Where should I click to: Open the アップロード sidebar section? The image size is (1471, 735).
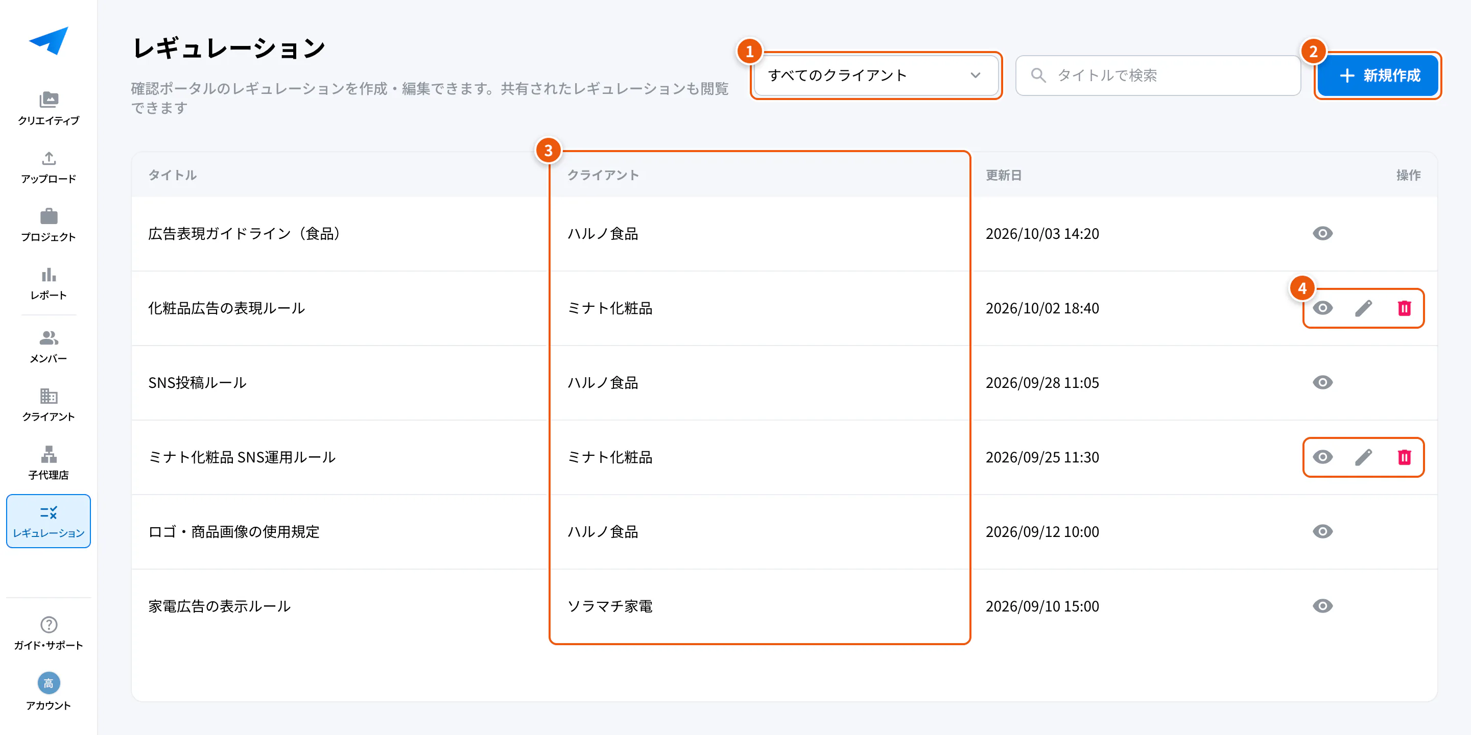49,167
